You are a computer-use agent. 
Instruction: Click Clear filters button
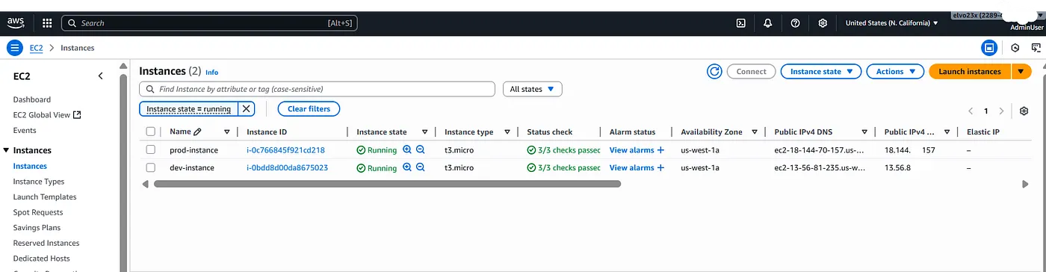click(309, 109)
